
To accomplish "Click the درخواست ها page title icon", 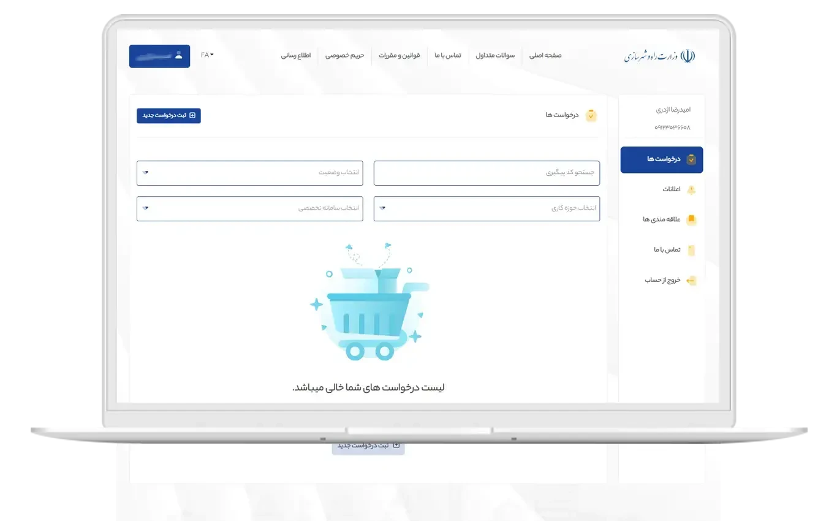I will click(x=591, y=115).
